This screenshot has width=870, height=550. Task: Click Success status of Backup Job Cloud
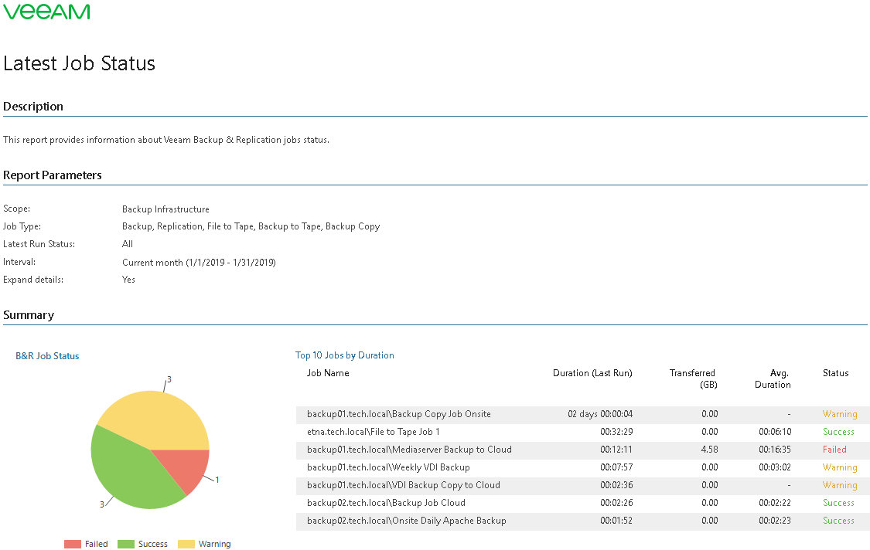pos(838,503)
